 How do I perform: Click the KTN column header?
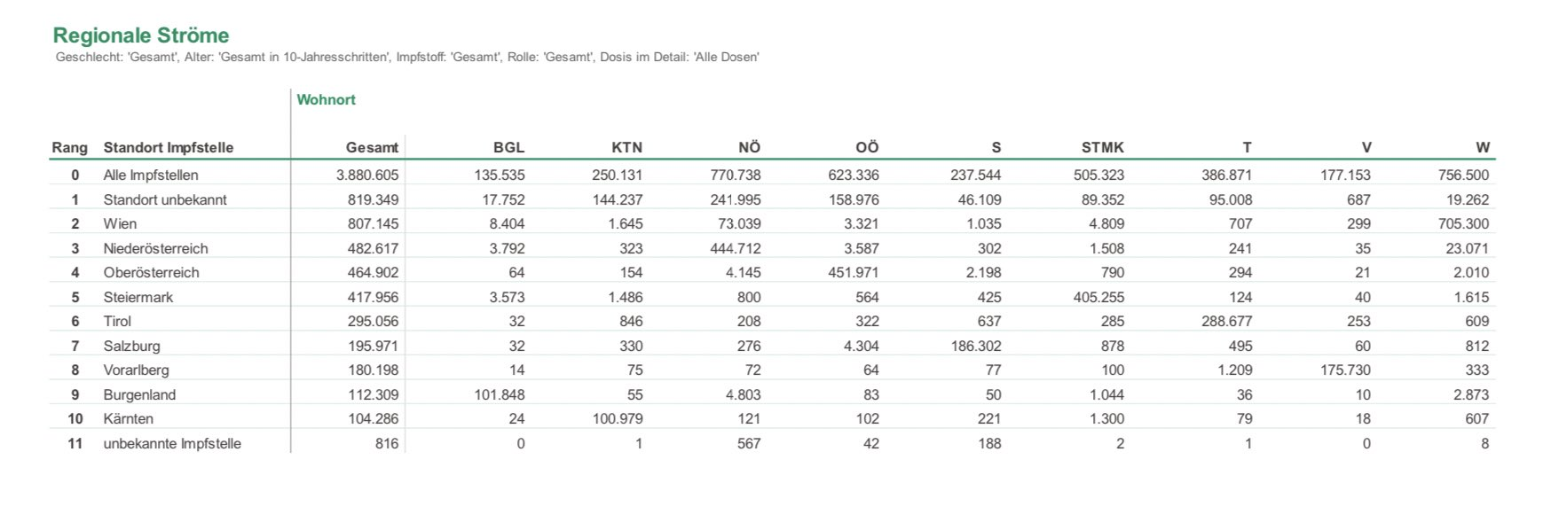point(626,147)
